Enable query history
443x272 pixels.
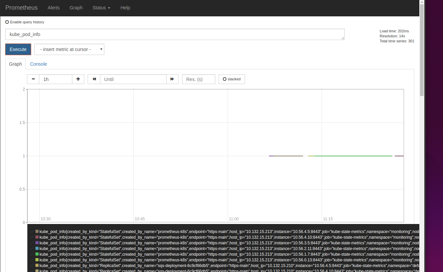pyautogui.click(x=7, y=22)
